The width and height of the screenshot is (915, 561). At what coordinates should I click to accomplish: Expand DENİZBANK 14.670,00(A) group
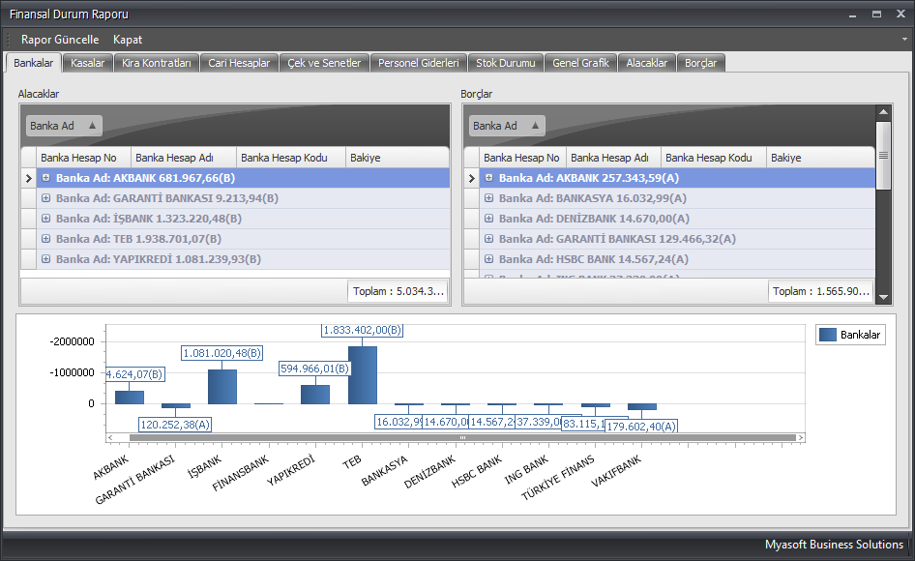(489, 219)
